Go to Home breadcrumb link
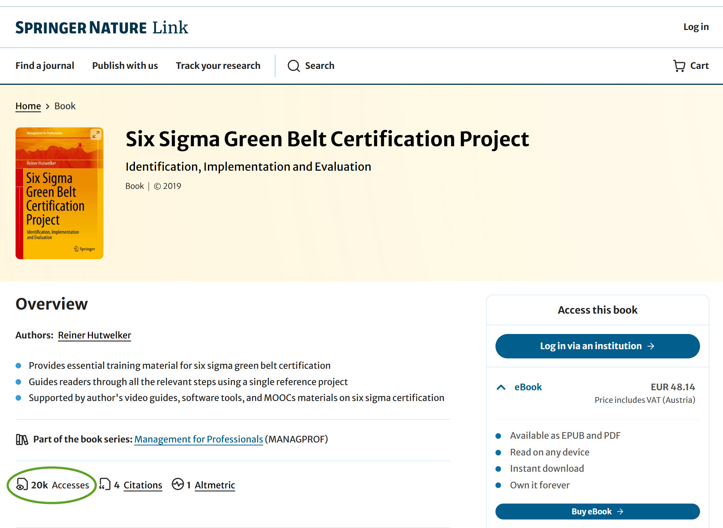Screen dimensions: 723x528 (x=28, y=106)
